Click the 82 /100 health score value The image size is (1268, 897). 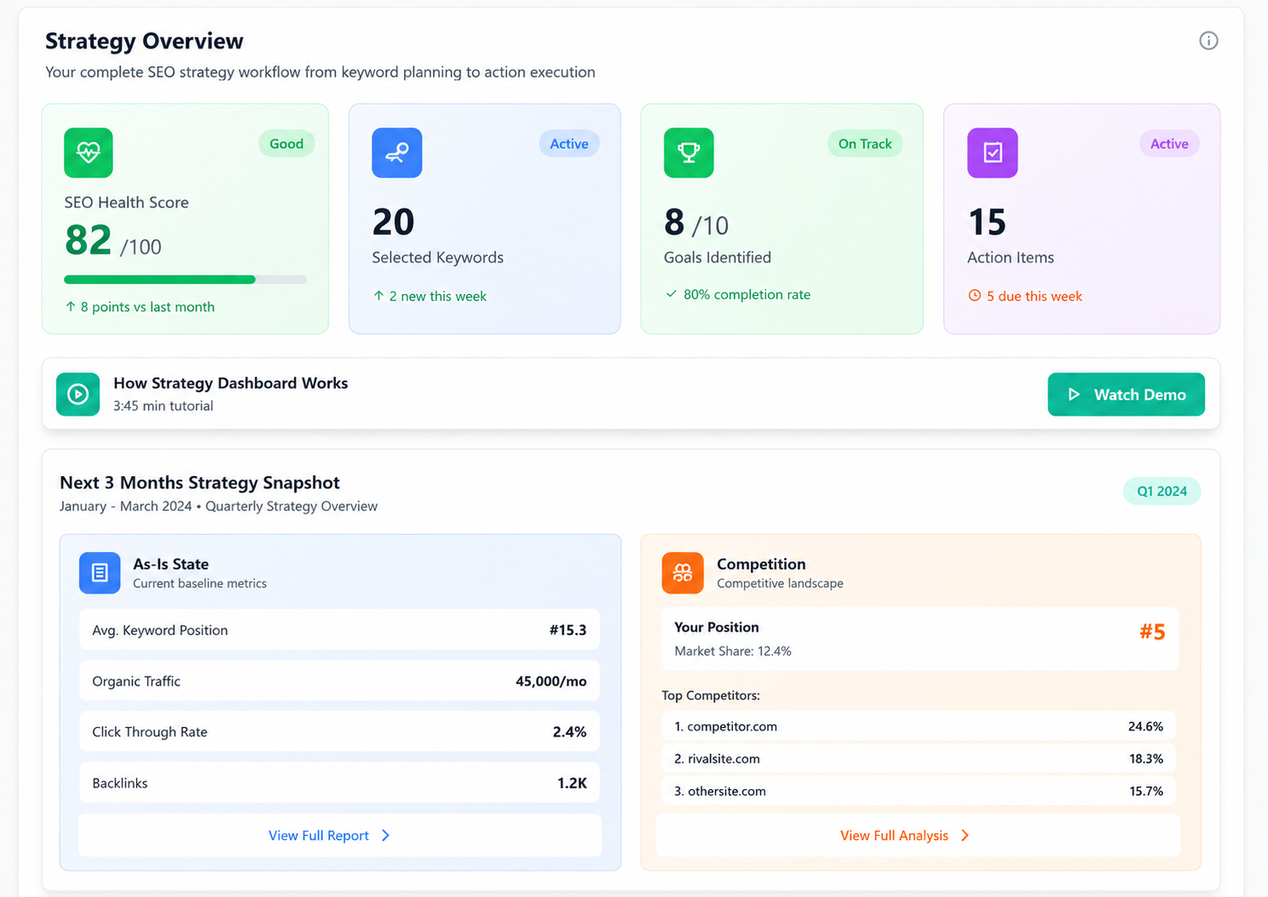tap(113, 241)
